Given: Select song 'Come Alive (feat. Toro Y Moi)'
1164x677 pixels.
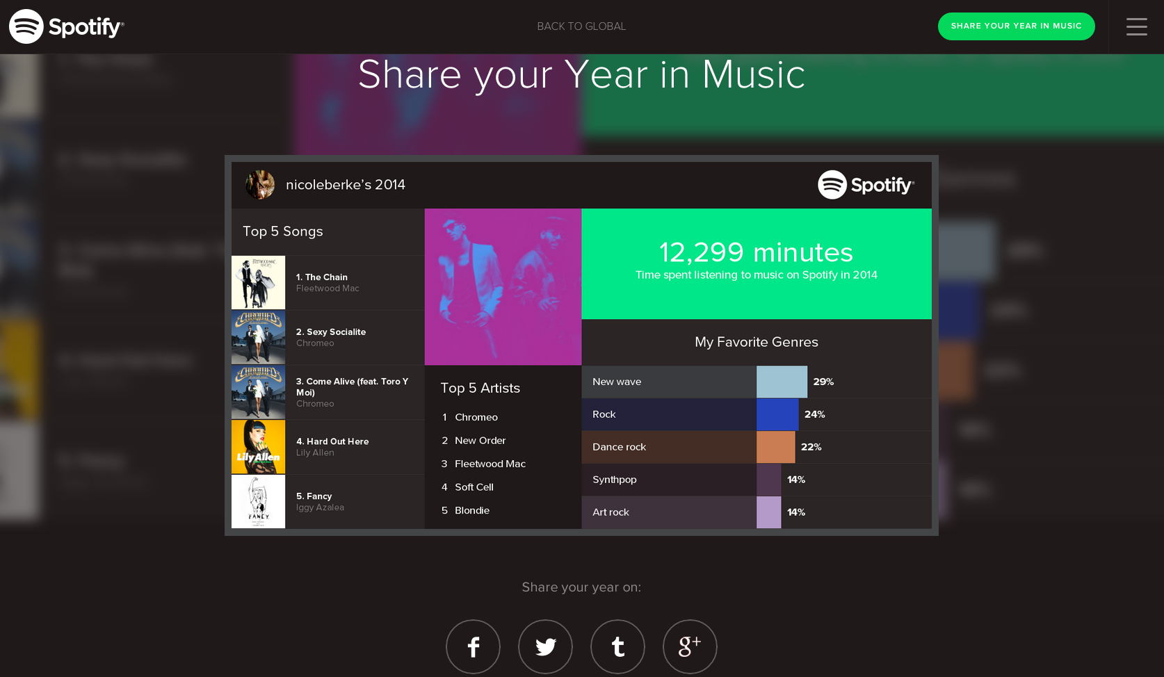Looking at the screenshot, I should tap(352, 387).
